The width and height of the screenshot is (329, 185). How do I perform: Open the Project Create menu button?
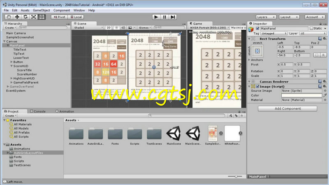pos(10,116)
